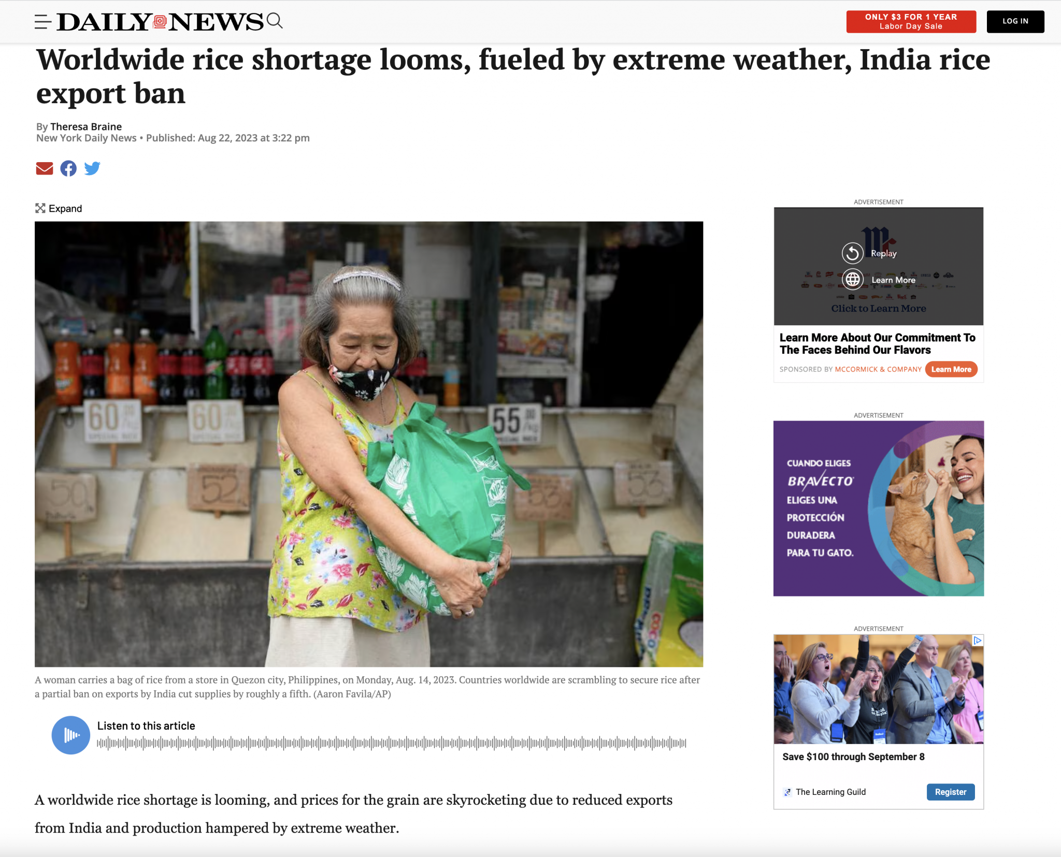This screenshot has width=1061, height=857.
Task: Open the $3 for 1 year Labor Day Sale offer
Action: 911,22
